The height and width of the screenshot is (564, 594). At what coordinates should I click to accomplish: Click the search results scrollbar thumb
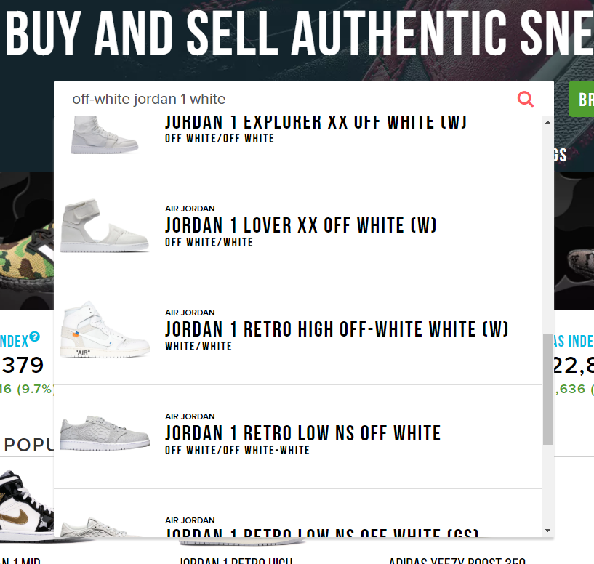[x=547, y=389]
